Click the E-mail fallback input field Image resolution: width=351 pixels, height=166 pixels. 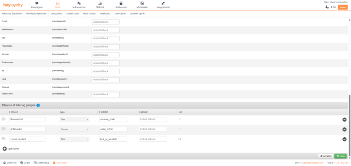tap(106, 22)
